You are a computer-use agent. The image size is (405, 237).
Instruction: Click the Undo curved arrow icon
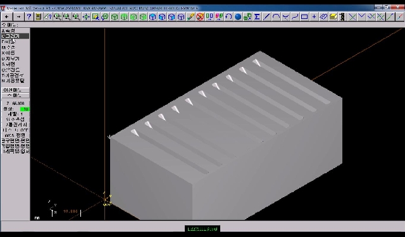228,17
